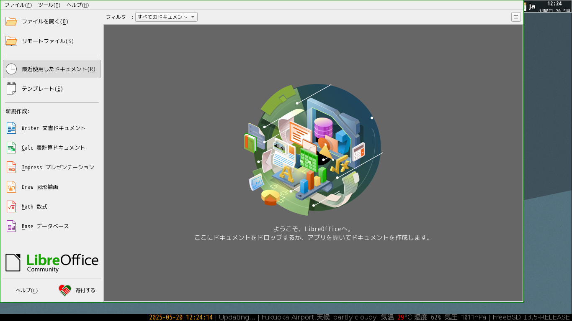The width and height of the screenshot is (572, 321).
Task: Click the Impress presentation icon
Action: pos(11,167)
